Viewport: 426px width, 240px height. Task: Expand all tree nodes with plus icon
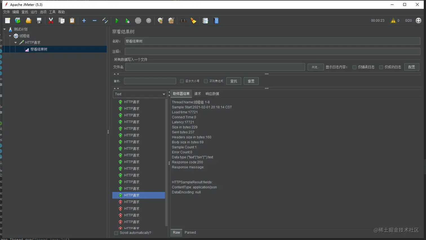tap(84, 21)
